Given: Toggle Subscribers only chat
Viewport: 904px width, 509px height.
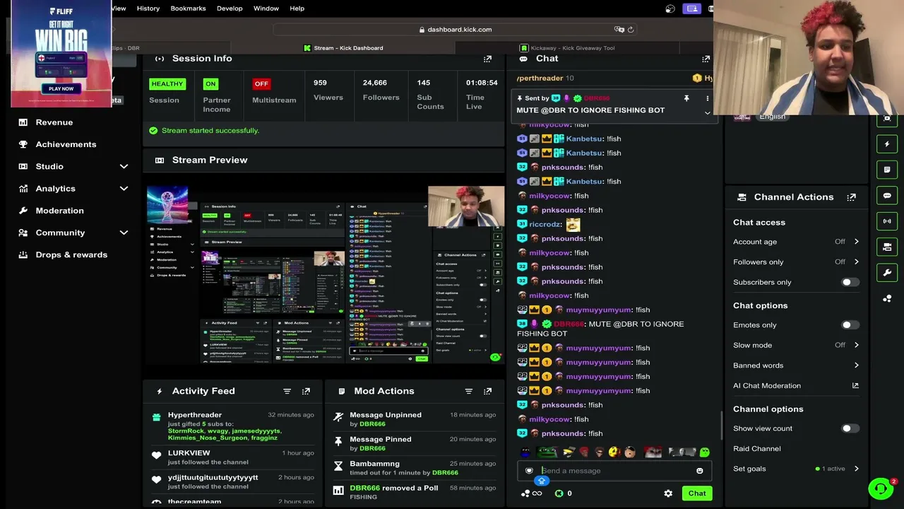Looking at the screenshot, I should pos(850,282).
